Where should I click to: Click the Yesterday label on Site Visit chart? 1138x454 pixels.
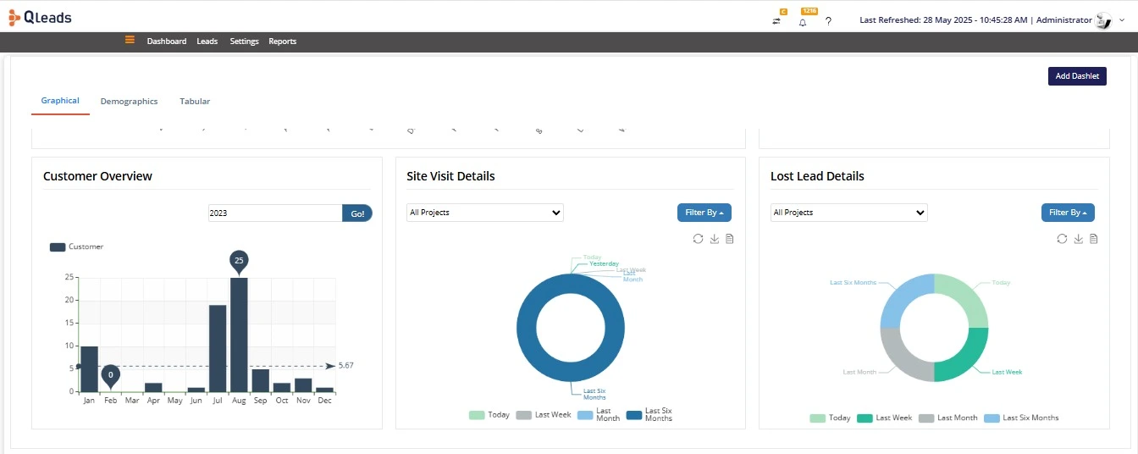[x=604, y=263]
